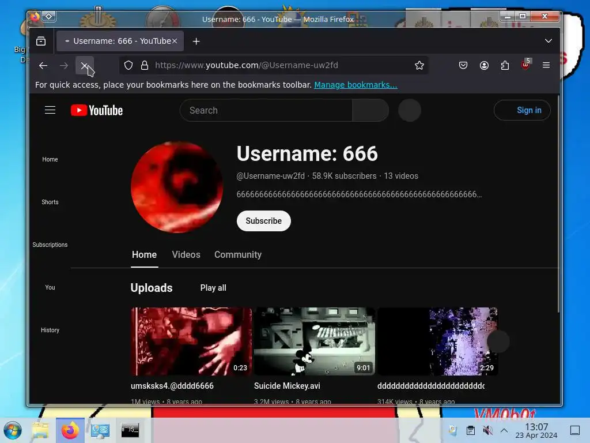Open the Windows Start orb
This screenshot has width=590, height=443.
click(x=13, y=430)
